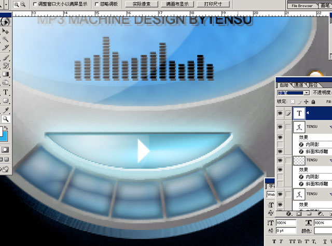Select the Slice tool
Viewport: 332px width, 246px height.
tap(5, 48)
